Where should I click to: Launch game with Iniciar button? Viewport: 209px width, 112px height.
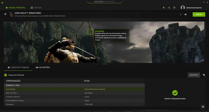pos(199,14)
